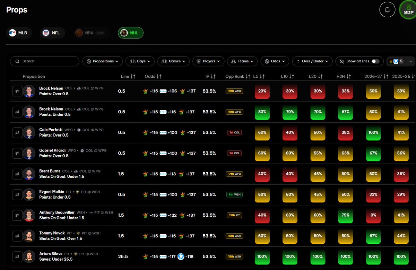
Task: Toggle Show alt lines switch
Action: coord(375,61)
